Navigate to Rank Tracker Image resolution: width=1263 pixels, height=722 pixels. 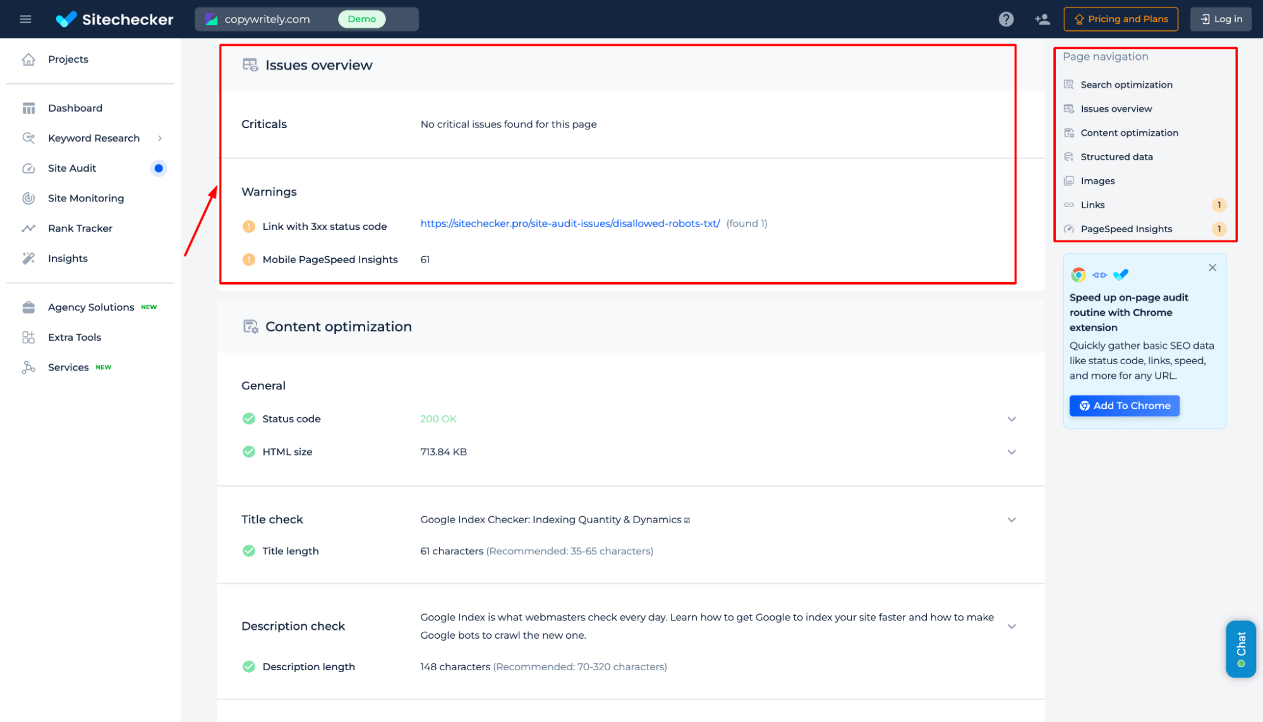[80, 228]
